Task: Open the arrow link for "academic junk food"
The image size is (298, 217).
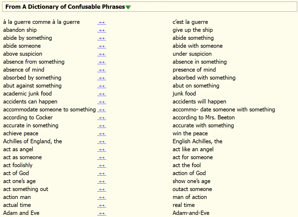Action: tap(102, 94)
